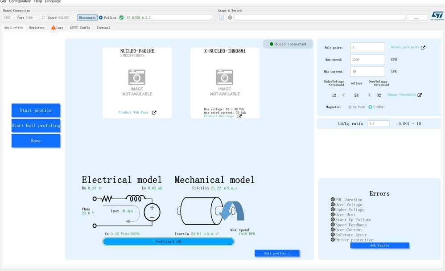Click the Driver protection error indicator
Screen dimensions: 445x271
point(333,239)
